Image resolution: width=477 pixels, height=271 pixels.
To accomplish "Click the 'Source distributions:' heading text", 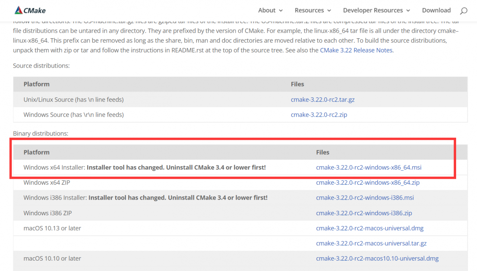I will coord(41,66).
